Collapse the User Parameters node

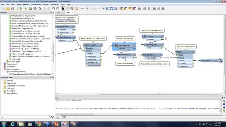tap(2, 69)
